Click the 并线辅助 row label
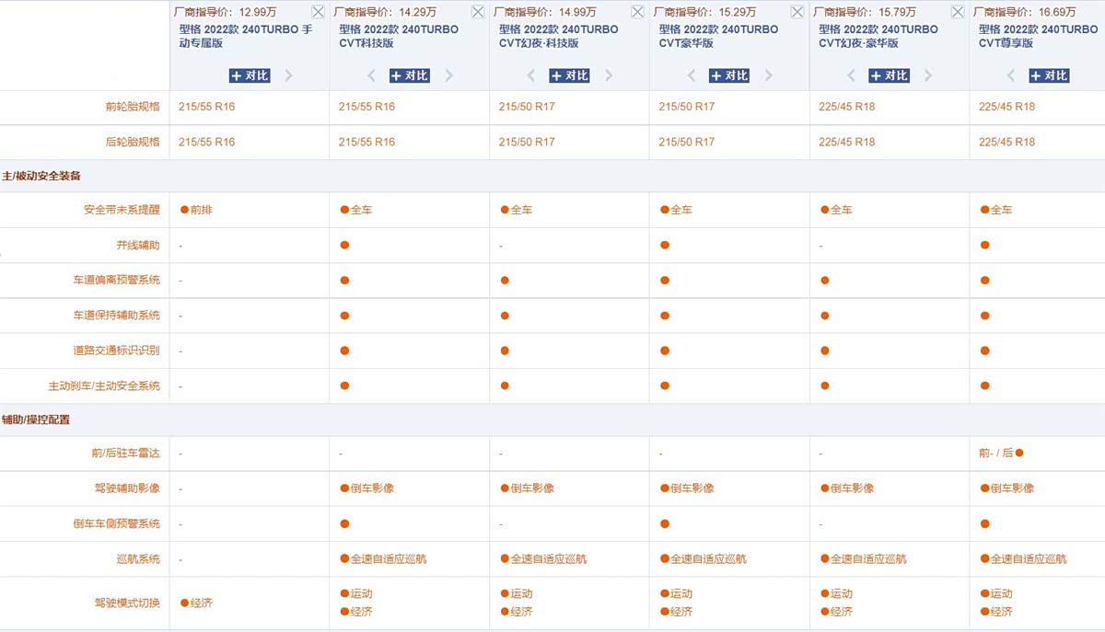Screen dimensions: 1105x632 [x=138, y=246]
